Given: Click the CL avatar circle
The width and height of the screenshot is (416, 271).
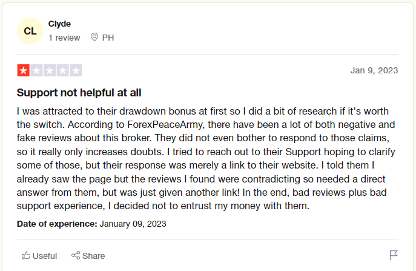Looking at the screenshot, I should [30, 31].
